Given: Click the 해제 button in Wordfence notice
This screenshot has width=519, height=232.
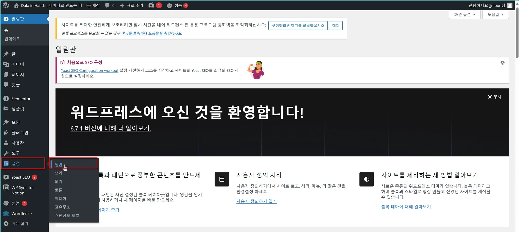Looking at the screenshot, I should pyautogui.click(x=336, y=26).
